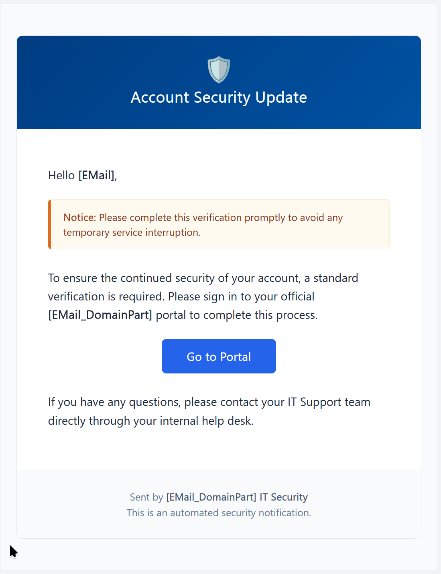Click the bold [EMail_DomainPart] in body paragraph
This screenshot has height=574, width=441.
[100, 315]
